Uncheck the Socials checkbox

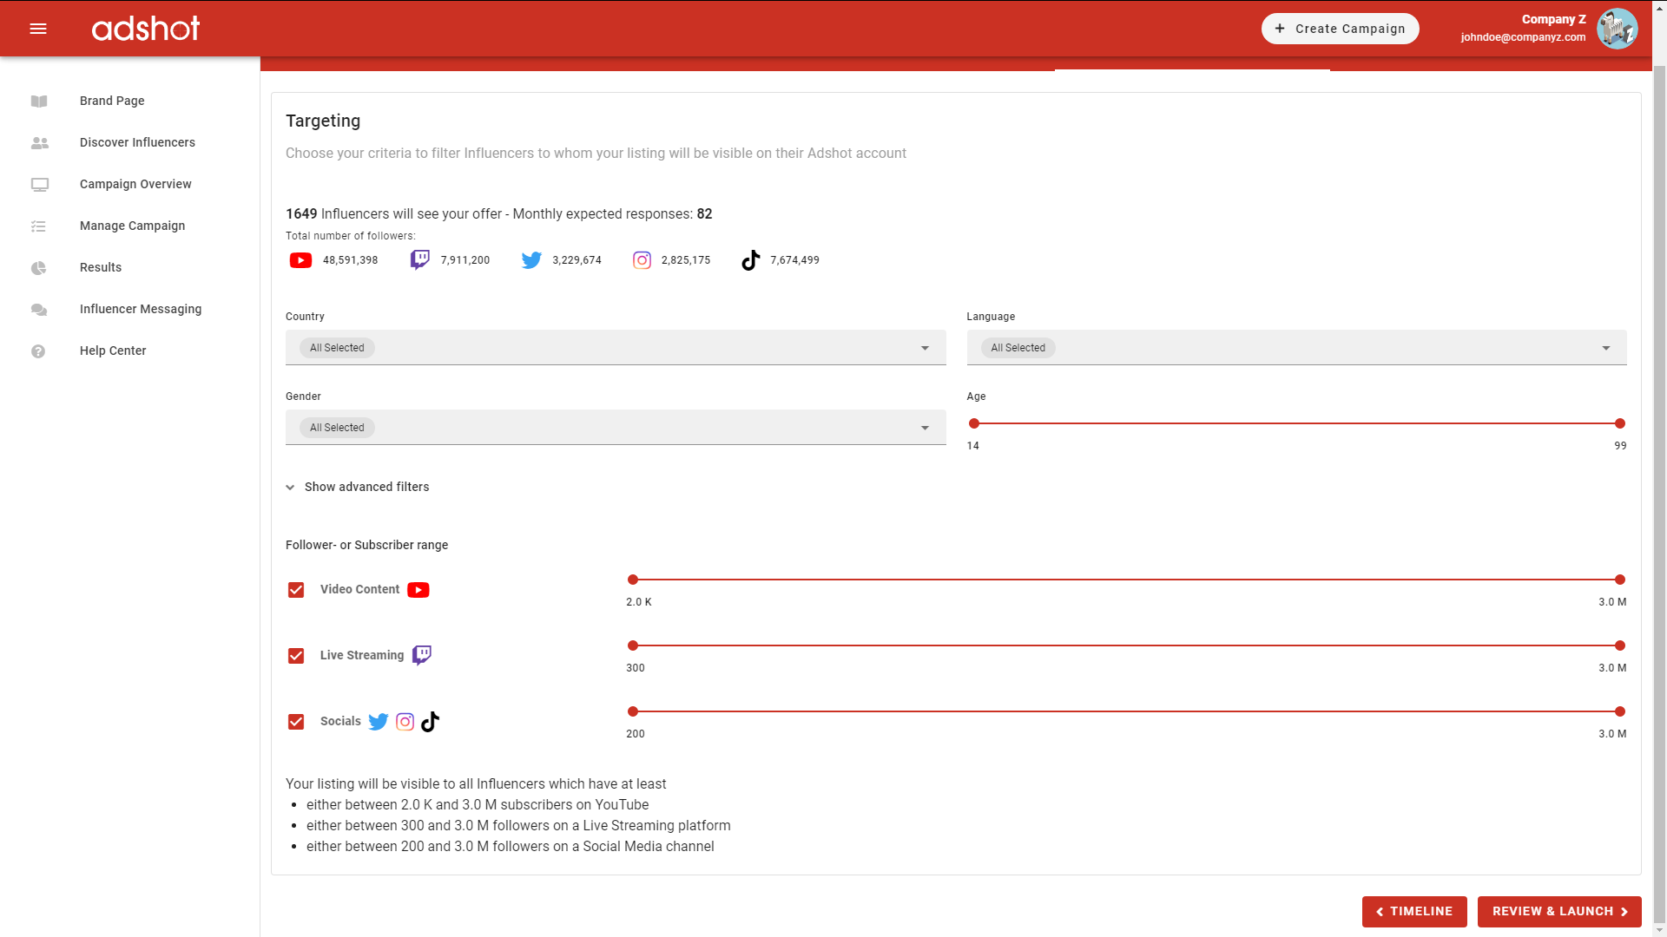coord(296,722)
